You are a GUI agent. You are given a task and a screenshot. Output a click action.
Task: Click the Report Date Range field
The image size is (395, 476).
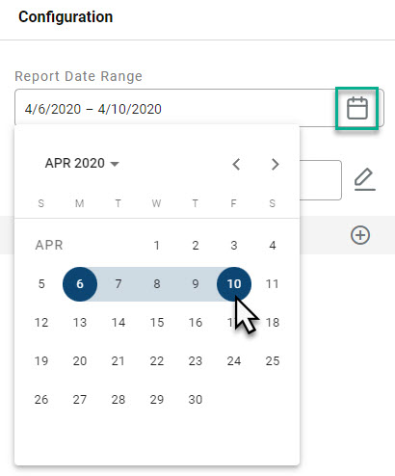pyautogui.click(x=199, y=108)
